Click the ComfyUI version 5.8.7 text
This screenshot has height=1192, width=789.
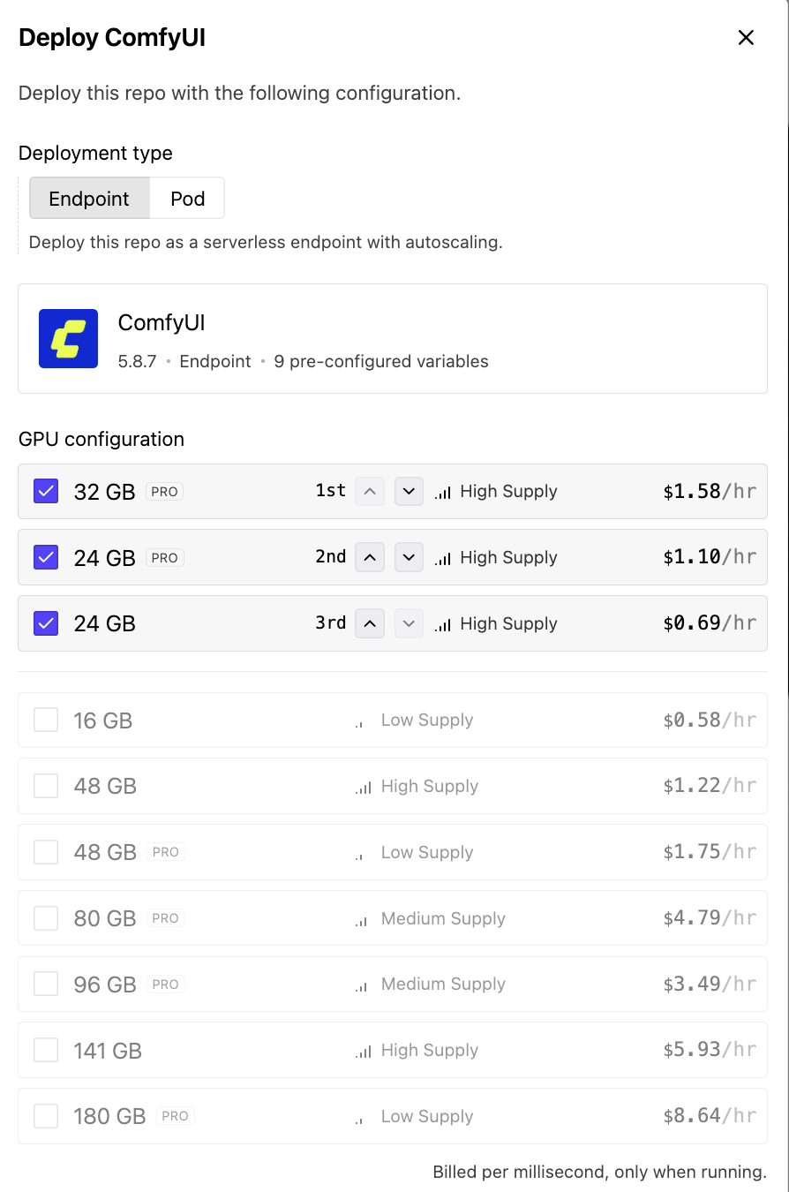coord(138,361)
